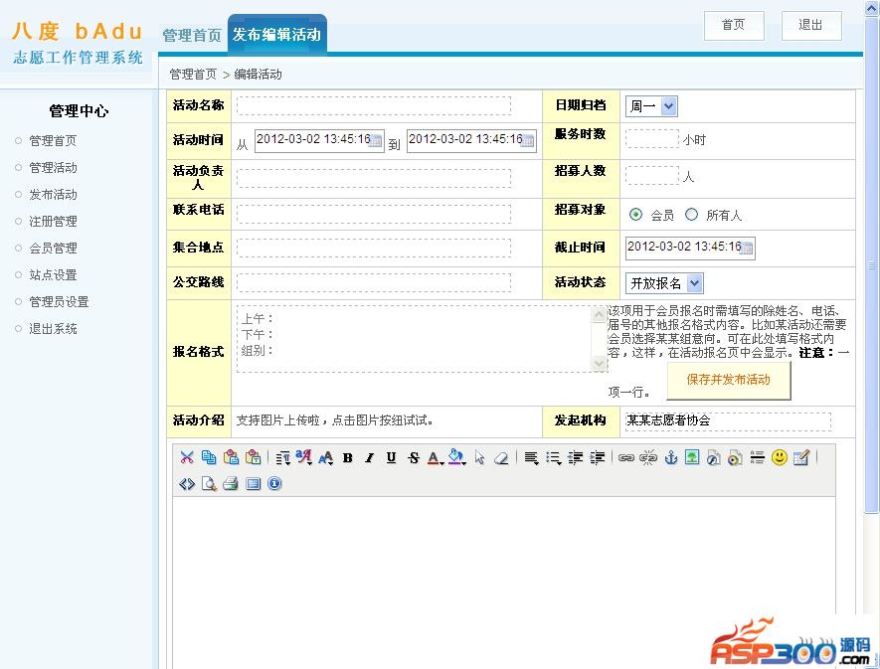This screenshot has height=669, width=880.
Task: Open the smiley emoticon picker
Action: pos(780,457)
